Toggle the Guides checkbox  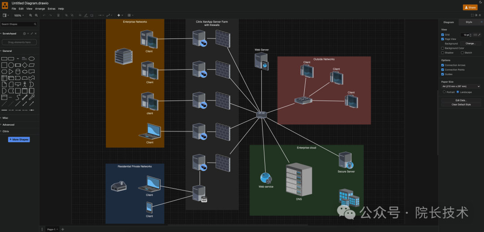coord(443,74)
